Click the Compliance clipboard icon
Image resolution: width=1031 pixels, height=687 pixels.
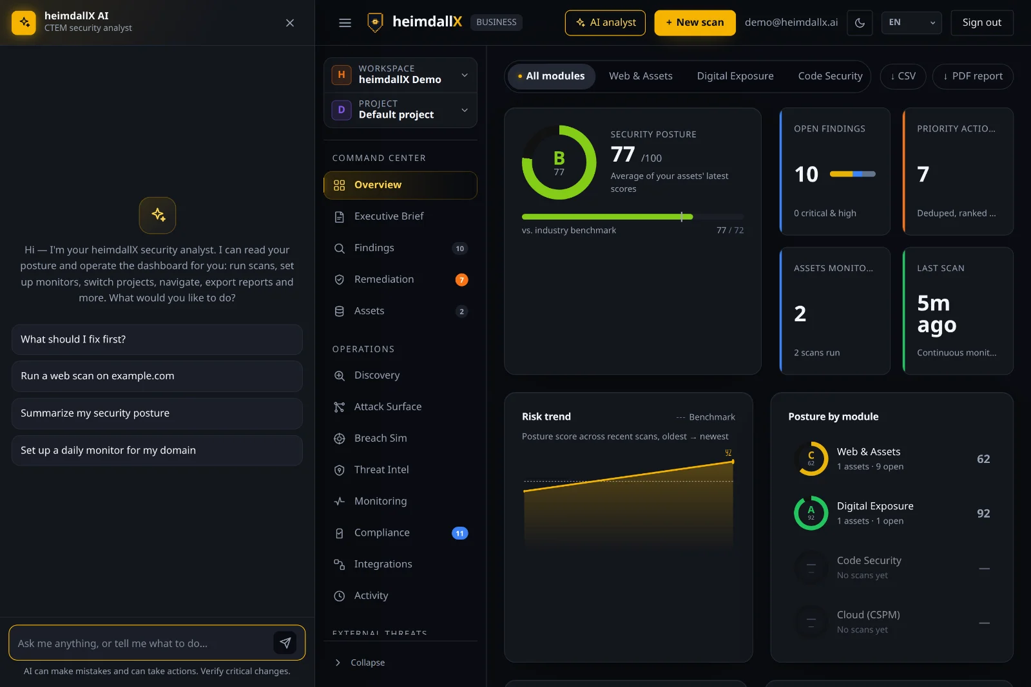tap(340, 533)
